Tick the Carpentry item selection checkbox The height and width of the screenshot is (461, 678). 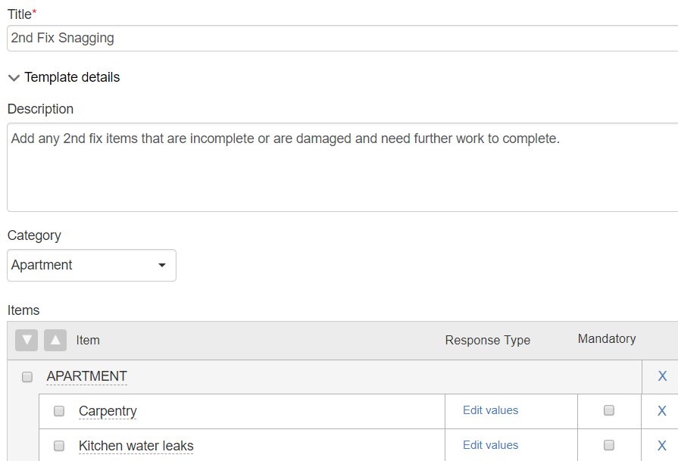point(59,411)
